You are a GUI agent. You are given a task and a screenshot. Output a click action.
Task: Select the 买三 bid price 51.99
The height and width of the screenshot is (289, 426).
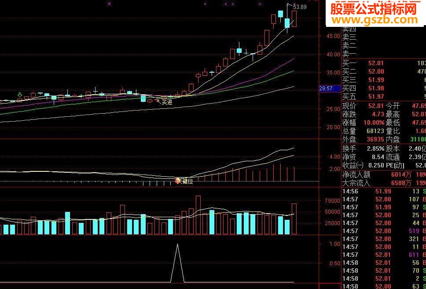click(376, 80)
